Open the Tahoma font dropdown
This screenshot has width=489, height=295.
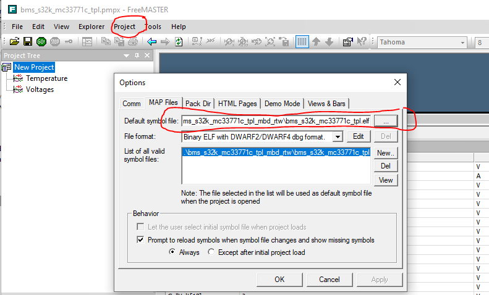462,43
